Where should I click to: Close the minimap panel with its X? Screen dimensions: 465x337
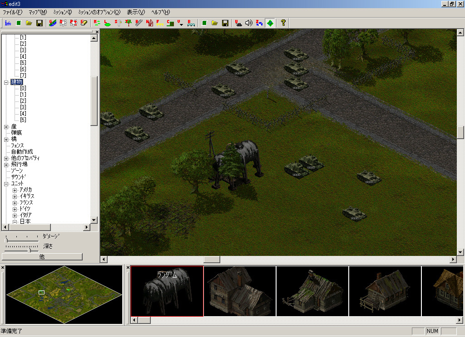(3, 267)
